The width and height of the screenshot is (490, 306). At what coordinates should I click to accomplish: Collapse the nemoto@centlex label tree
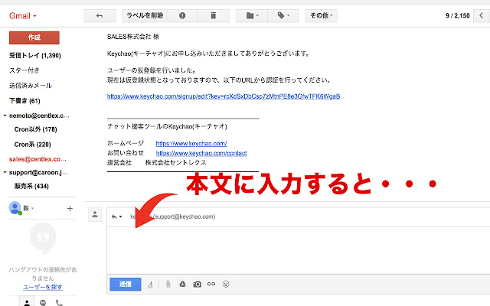tap(5, 116)
